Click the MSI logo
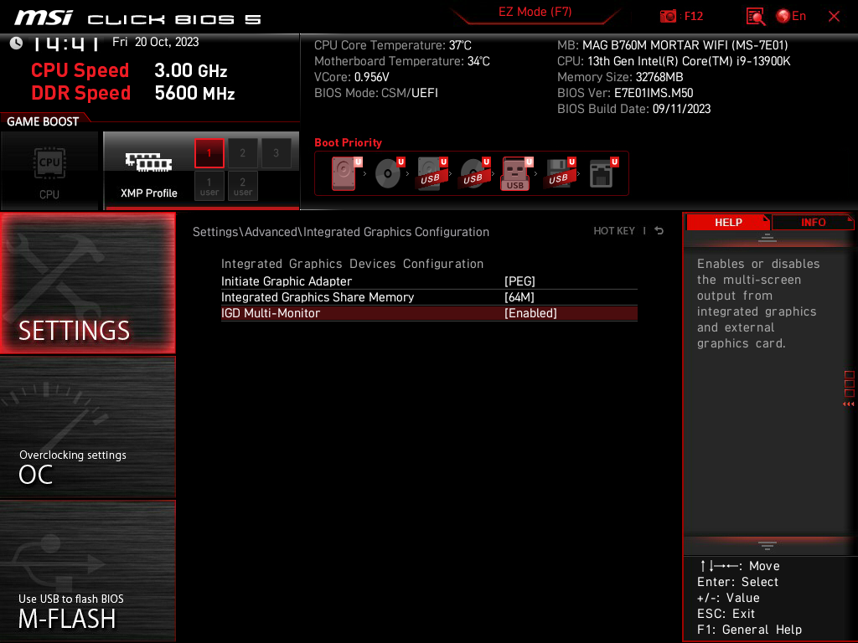Viewport: 858px width, 643px height. tap(44, 18)
